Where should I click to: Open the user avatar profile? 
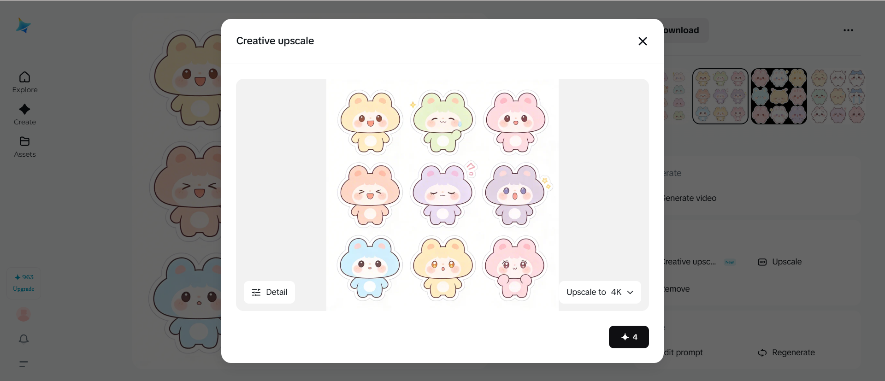(x=24, y=315)
